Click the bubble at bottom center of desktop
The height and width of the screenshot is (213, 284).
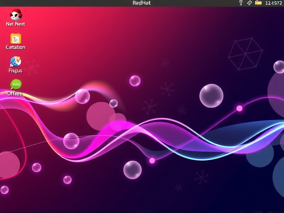pyautogui.click(x=132, y=170)
